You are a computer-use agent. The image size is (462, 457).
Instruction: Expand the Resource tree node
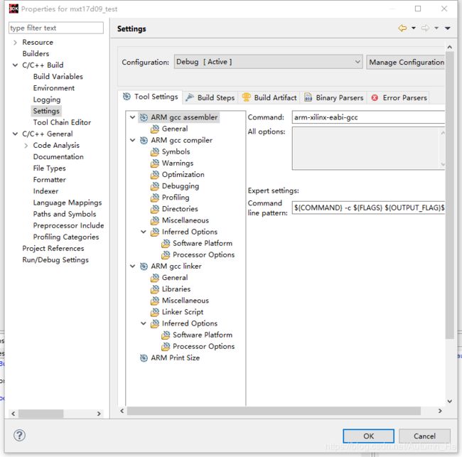coord(15,43)
